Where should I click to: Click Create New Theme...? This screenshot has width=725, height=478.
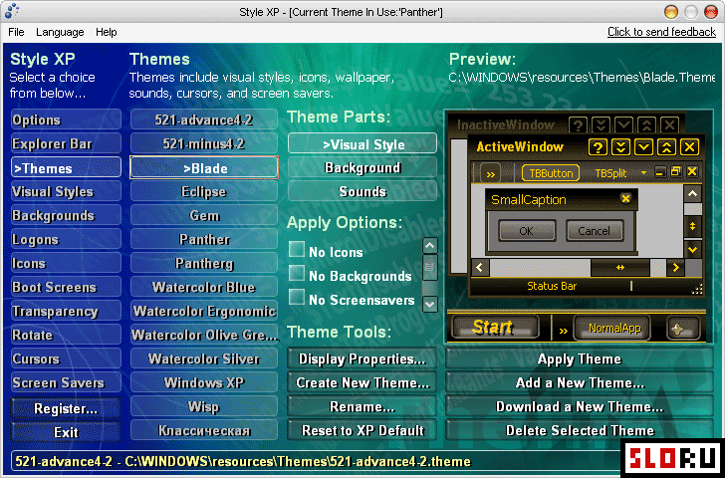point(362,382)
